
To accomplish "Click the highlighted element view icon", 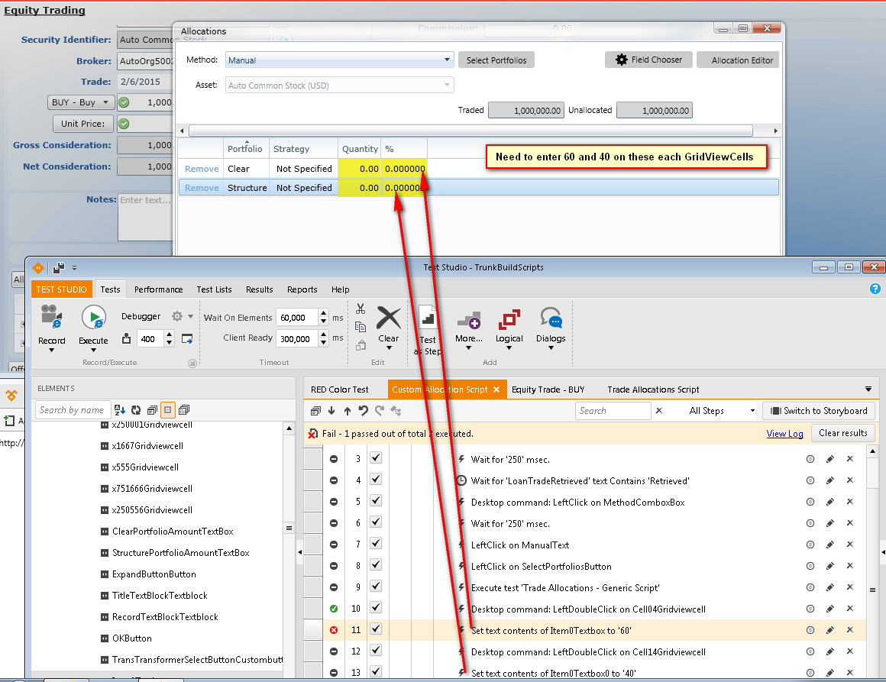I will [x=168, y=410].
